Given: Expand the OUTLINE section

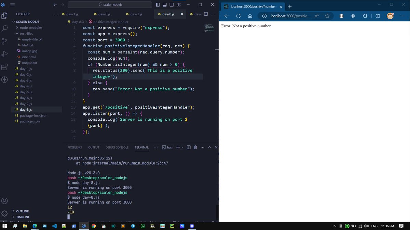Looking at the screenshot, I should [x=22, y=211].
